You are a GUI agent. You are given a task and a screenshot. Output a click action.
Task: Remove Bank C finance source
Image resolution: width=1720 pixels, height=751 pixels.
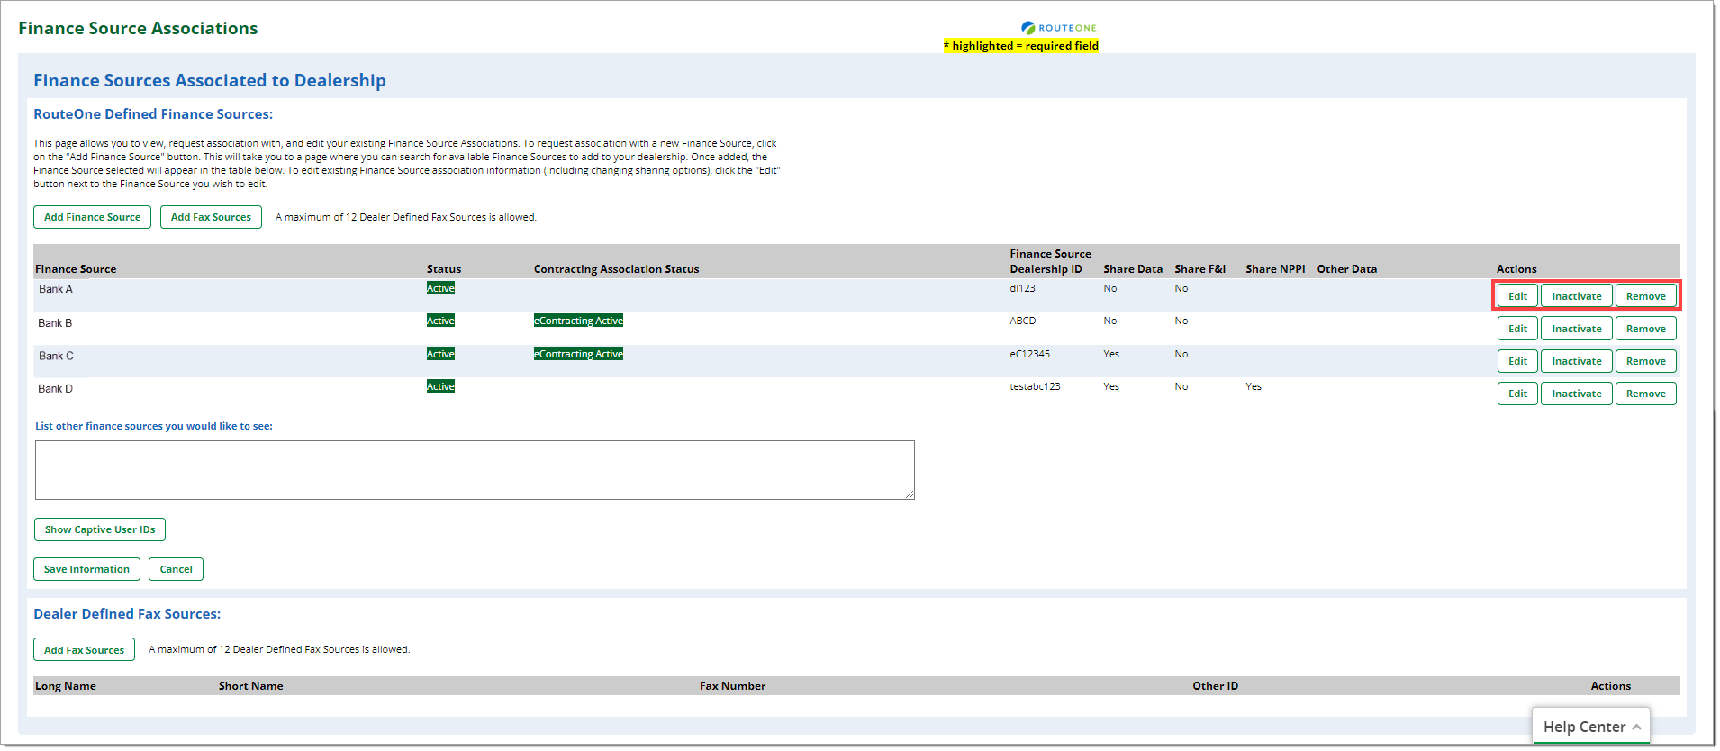(x=1645, y=361)
